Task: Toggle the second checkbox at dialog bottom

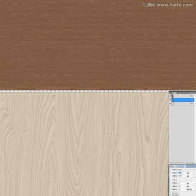Action: tap(171, 195)
